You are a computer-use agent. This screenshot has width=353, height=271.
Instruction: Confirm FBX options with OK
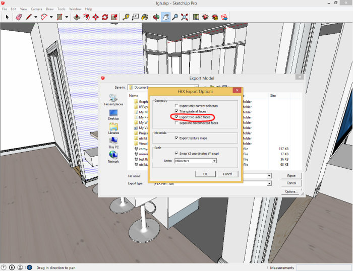(205, 174)
